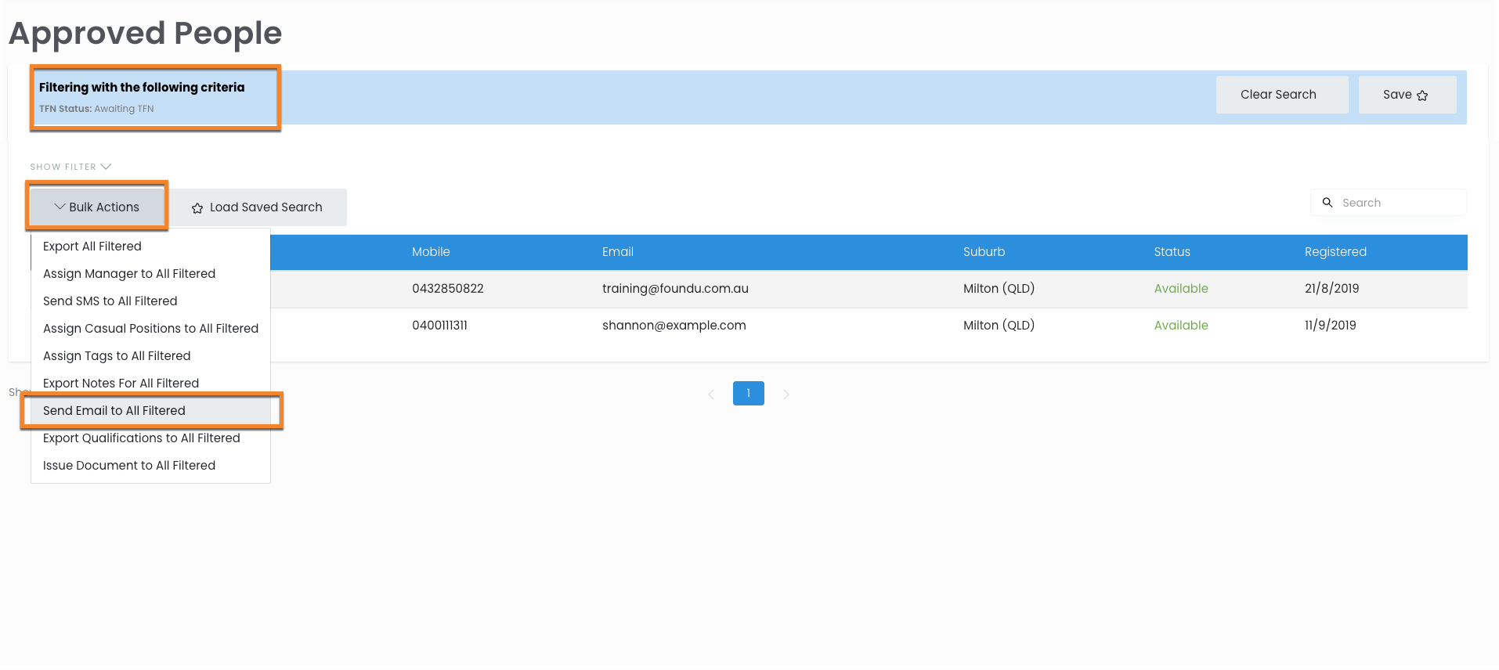The width and height of the screenshot is (1499, 670).
Task: Select Export All Filtered
Action: pyautogui.click(x=92, y=247)
